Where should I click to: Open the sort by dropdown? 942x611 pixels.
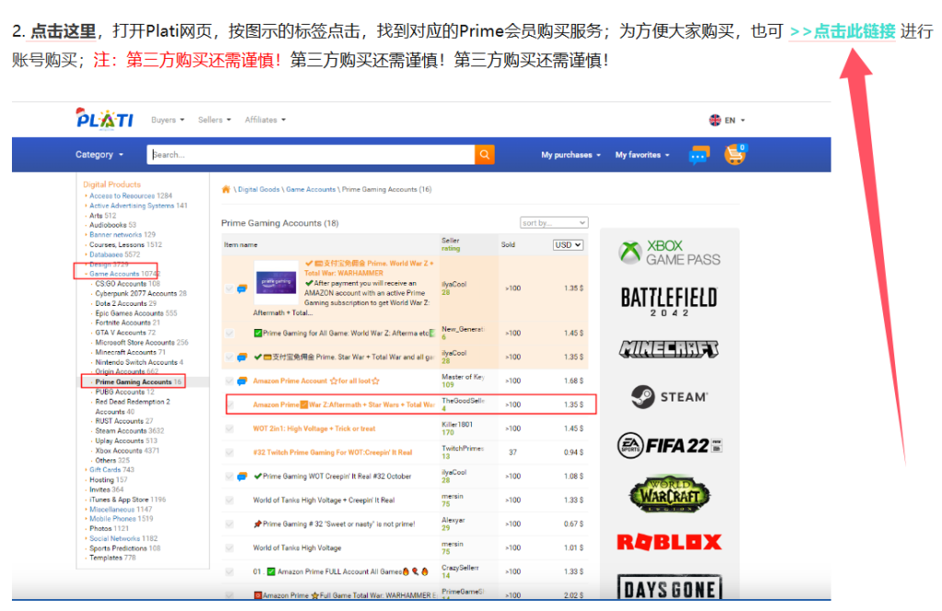point(554,222)
